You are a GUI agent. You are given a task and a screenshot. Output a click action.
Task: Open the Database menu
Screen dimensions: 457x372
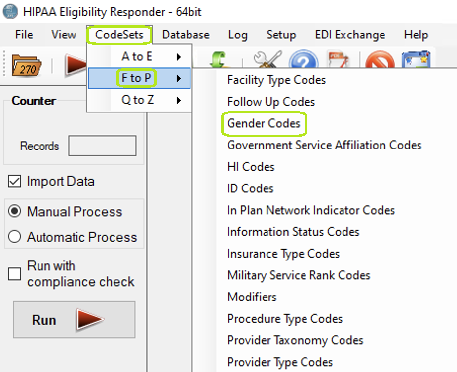tap(186, 35)
